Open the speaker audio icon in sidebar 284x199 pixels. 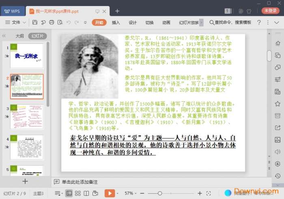(x=278, y=152)
